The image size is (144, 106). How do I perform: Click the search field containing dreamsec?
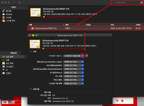[x=127, y=2]
